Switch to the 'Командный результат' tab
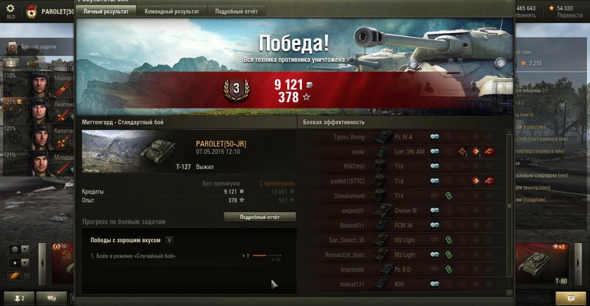The height and width of the screenshot is (306, 590). pyautogui.click(x=172, y=11)
